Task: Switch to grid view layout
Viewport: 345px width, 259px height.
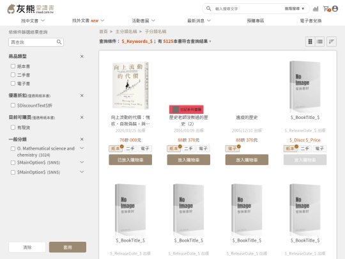Action: (x=310, y=42)
